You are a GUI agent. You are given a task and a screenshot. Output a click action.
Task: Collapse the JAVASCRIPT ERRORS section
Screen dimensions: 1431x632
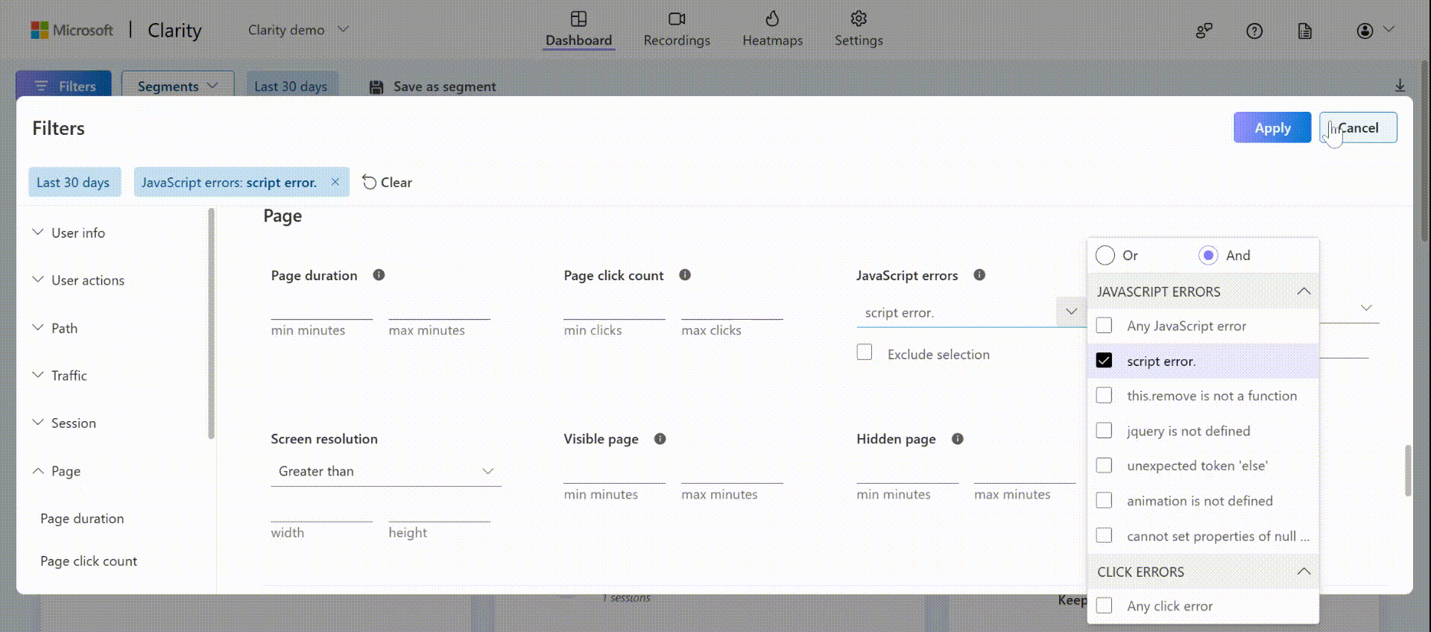(x=1304, y=291)
